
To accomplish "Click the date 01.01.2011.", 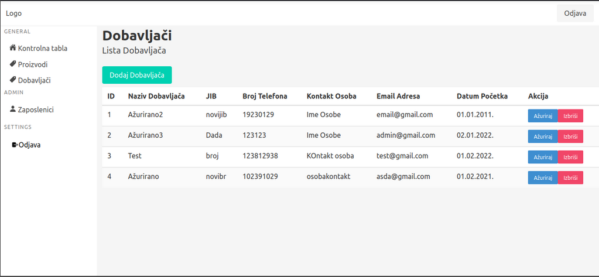I will [x=475, y=115].
